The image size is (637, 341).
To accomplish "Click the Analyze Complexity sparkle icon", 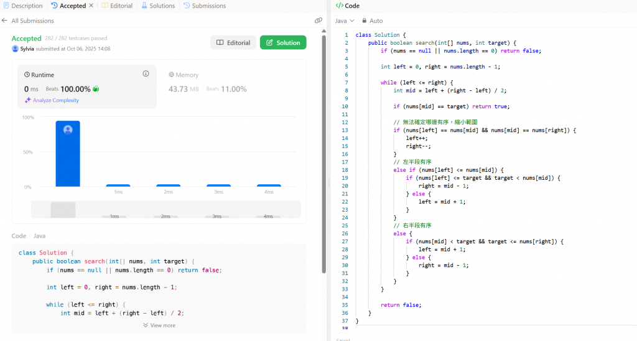I will point(27,100).
